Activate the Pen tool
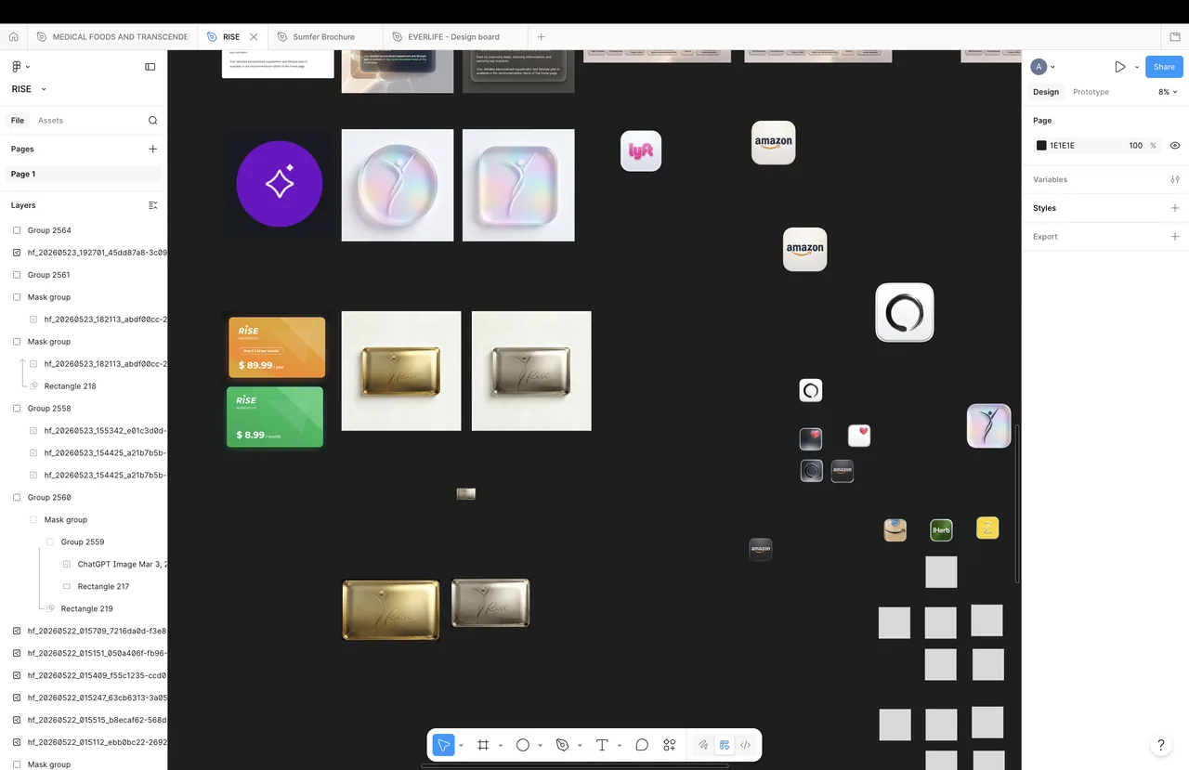The height and width of the screenshot is (770, 1189). tap(562, 745)
